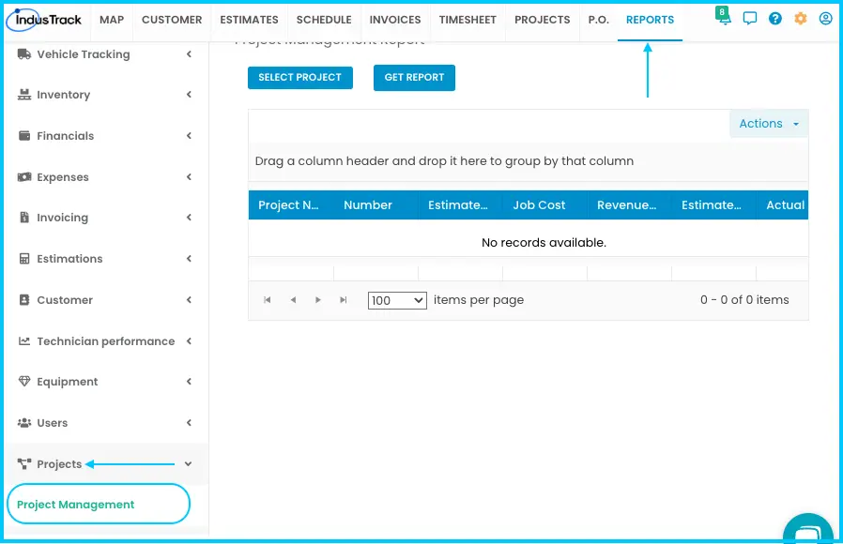The height and width of the screenshot is (544, 843).
Task: Click the Financials wallet icon
Action: tap(24, 136)
